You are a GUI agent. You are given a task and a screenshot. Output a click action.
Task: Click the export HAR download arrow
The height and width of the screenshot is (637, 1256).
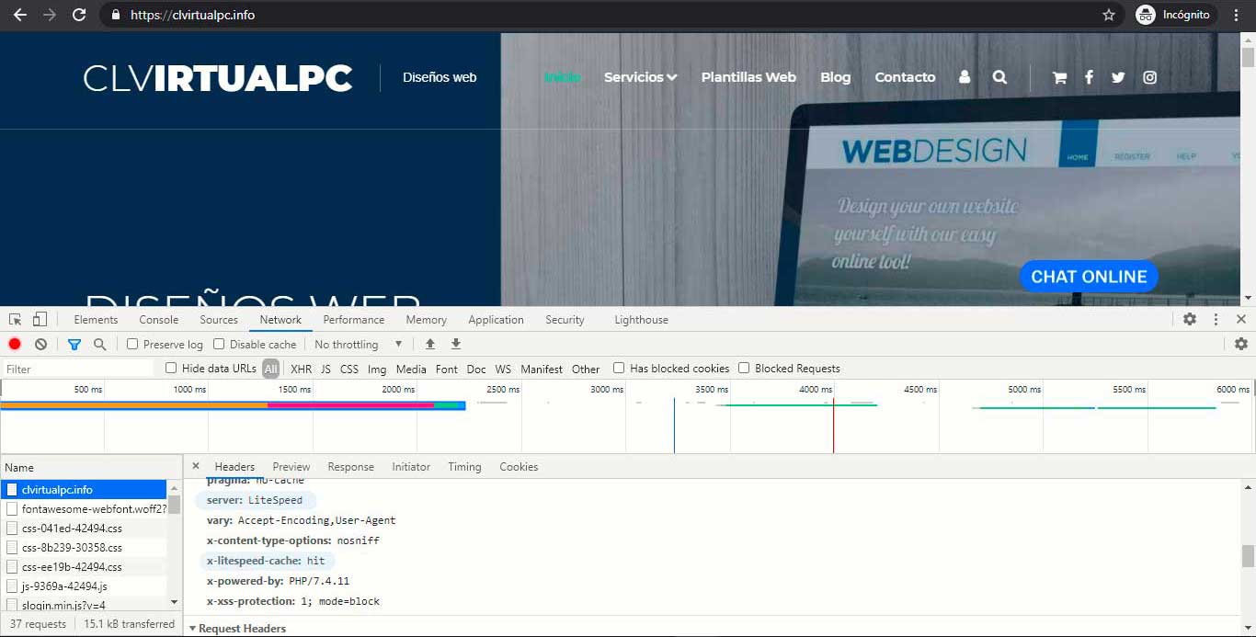[x=455, y=344]
